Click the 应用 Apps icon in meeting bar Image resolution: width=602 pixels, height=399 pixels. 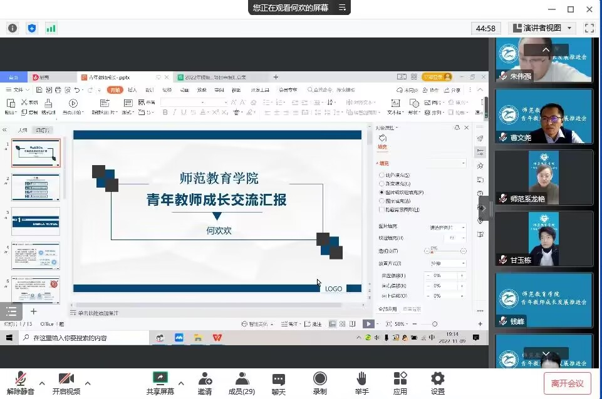(x=400, y=381)
